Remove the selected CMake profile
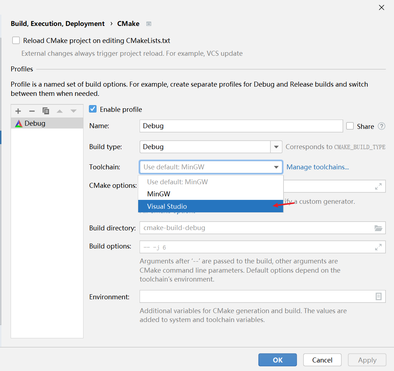394x371 pixels. [32, 111]
